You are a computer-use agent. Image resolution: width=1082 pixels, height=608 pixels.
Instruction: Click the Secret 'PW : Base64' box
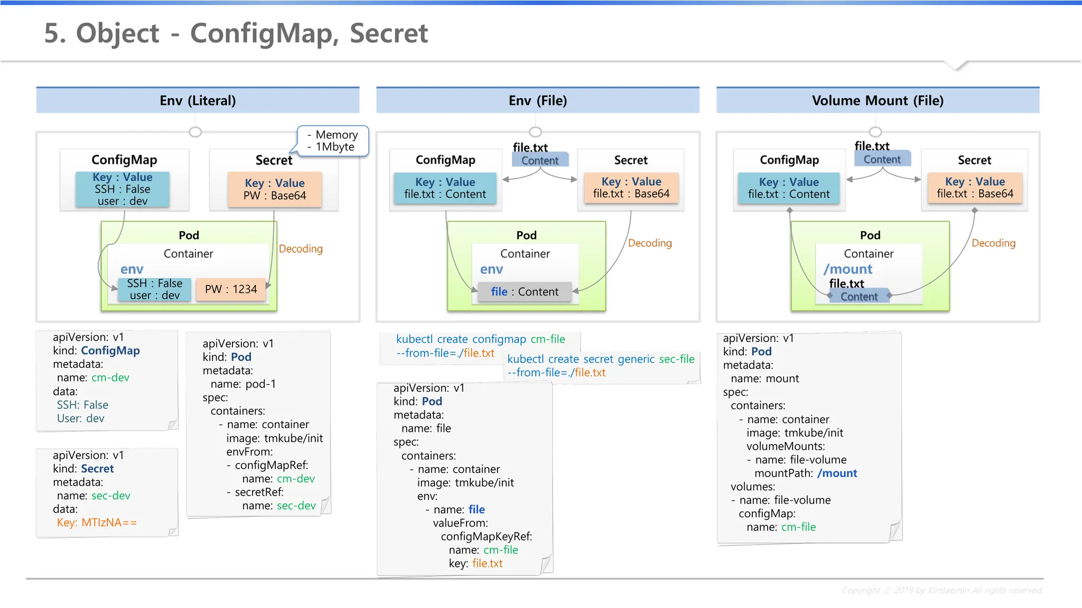(275, 189)
